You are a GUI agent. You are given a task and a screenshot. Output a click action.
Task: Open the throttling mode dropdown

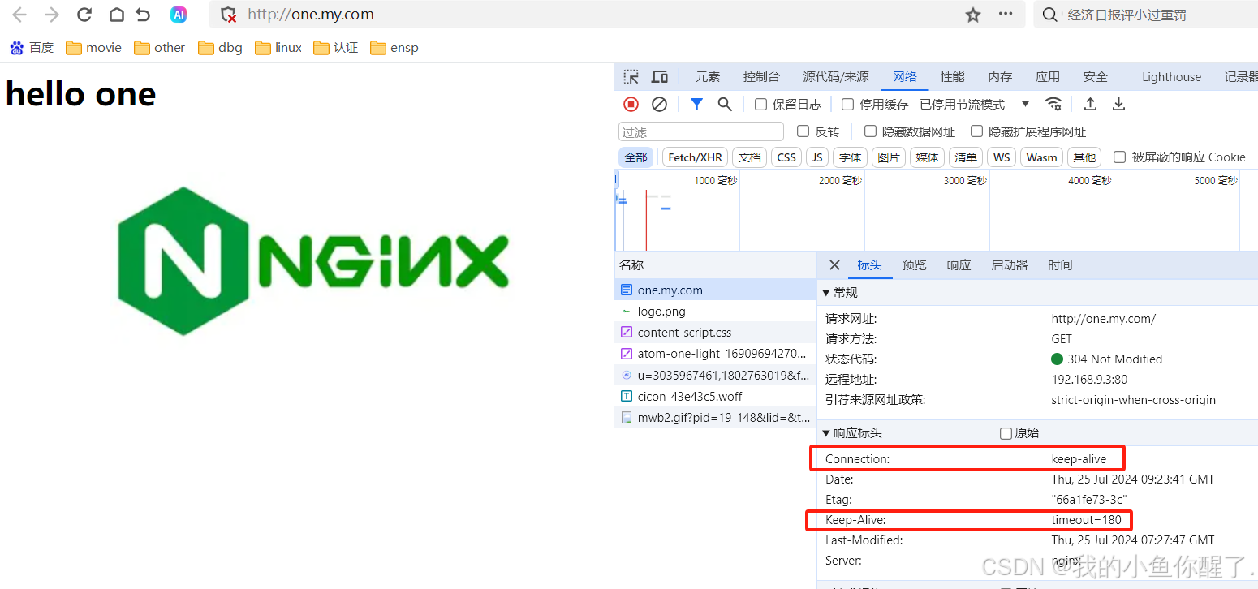pos(974,104)
